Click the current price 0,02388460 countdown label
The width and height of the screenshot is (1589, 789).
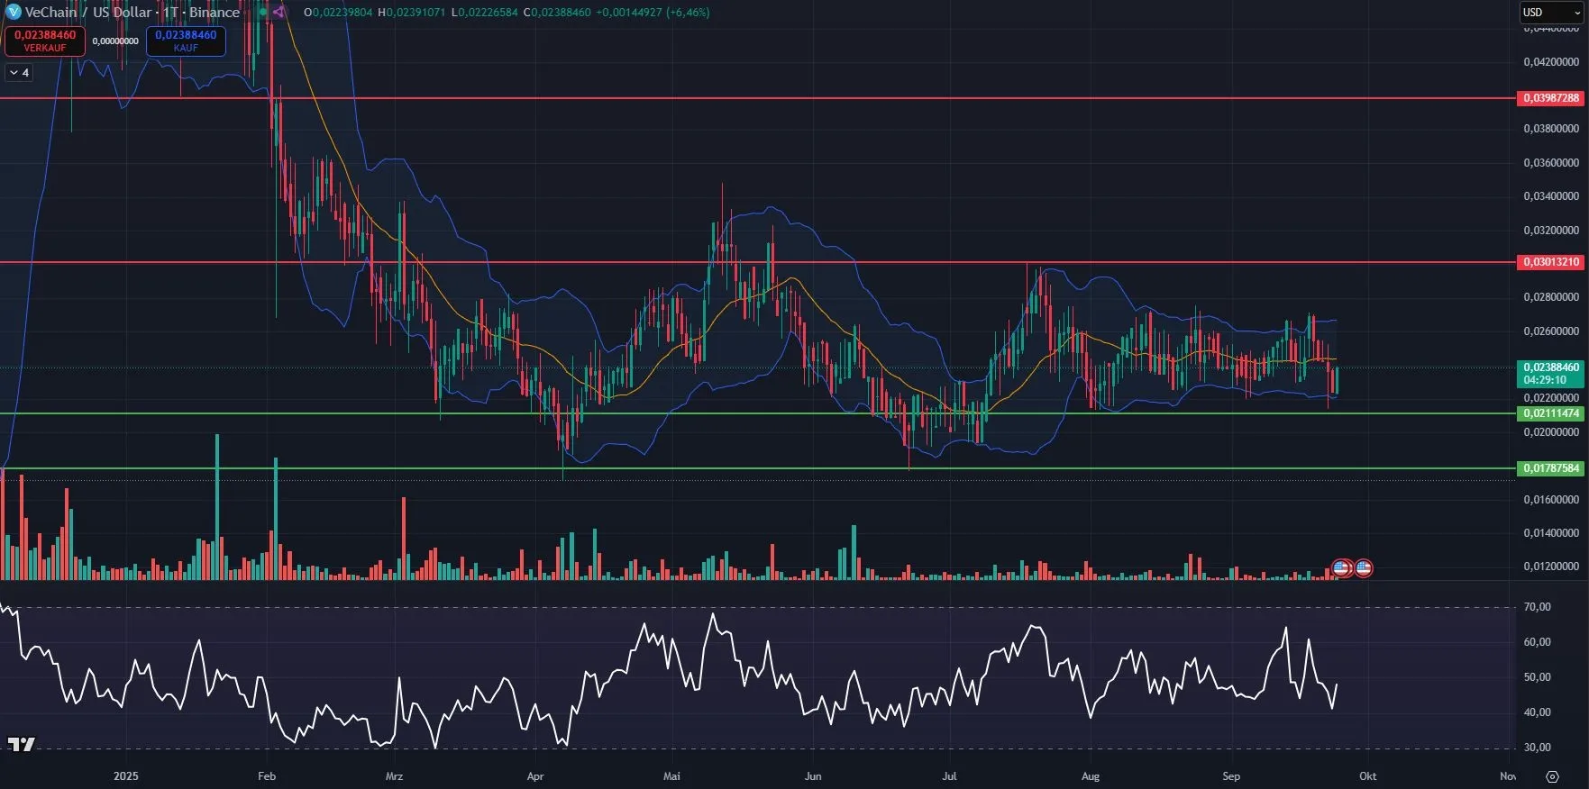pyautogui.click(x=1551, y=374)
